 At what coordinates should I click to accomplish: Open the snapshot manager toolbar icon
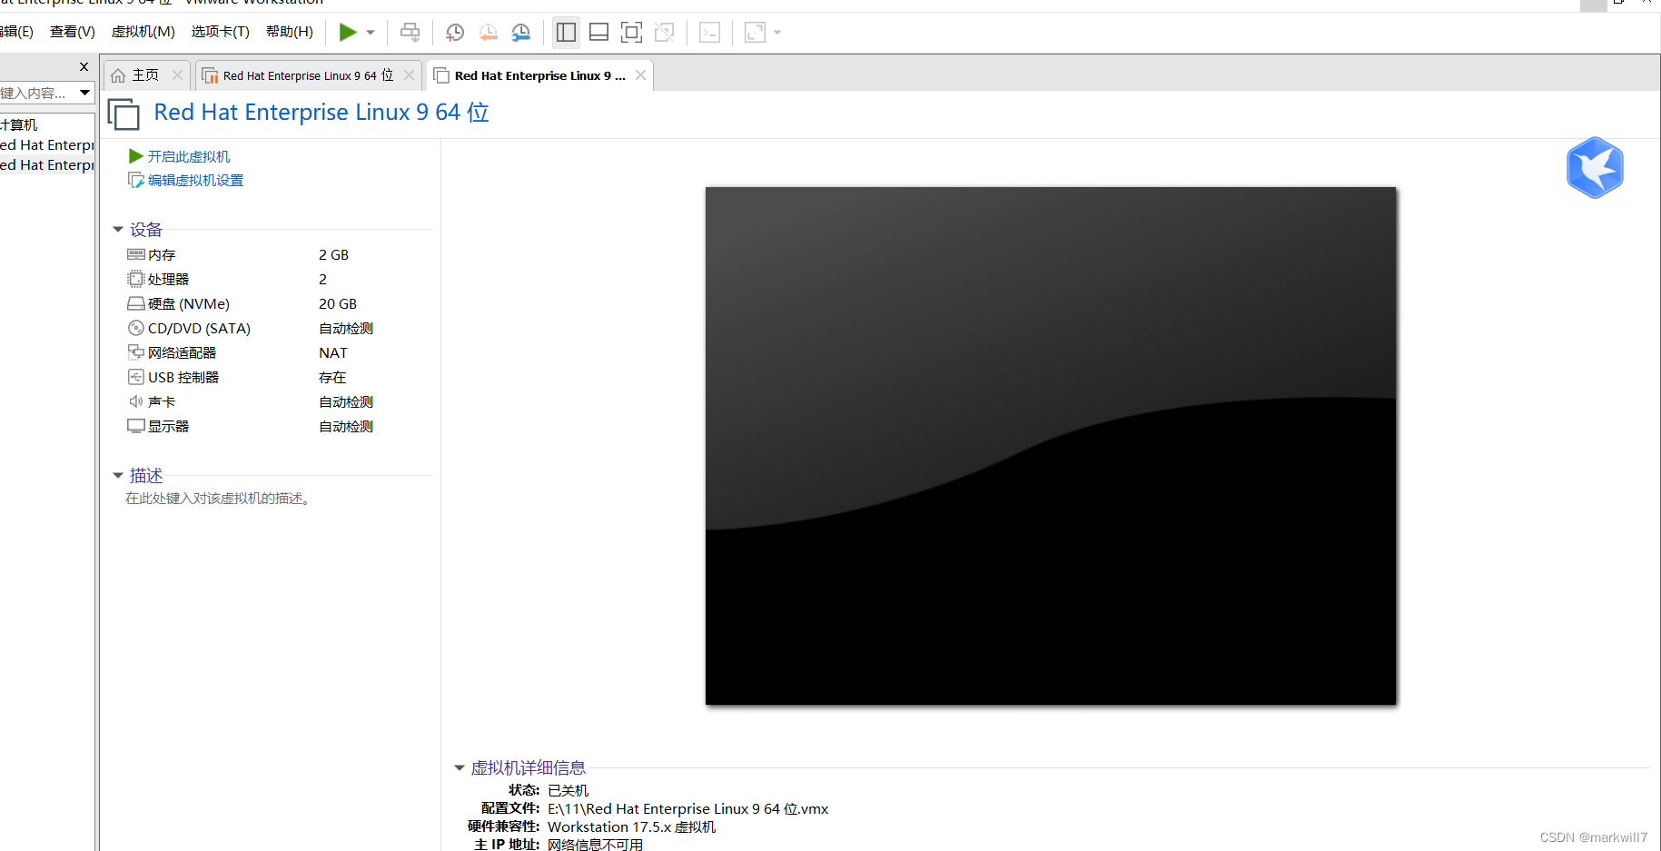tap(521, 33)
